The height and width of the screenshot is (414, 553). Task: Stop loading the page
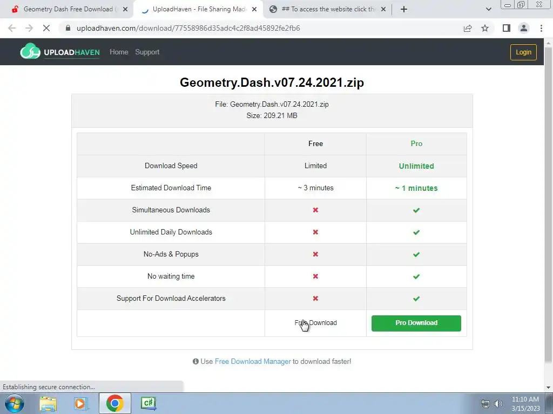point(46,28)
